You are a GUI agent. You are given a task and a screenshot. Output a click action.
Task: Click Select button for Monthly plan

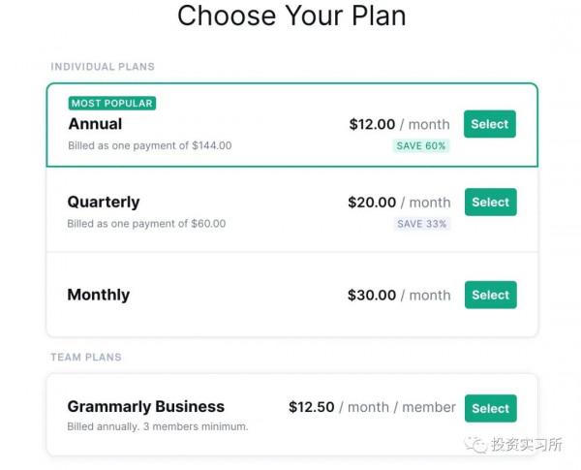click(490, 295)
